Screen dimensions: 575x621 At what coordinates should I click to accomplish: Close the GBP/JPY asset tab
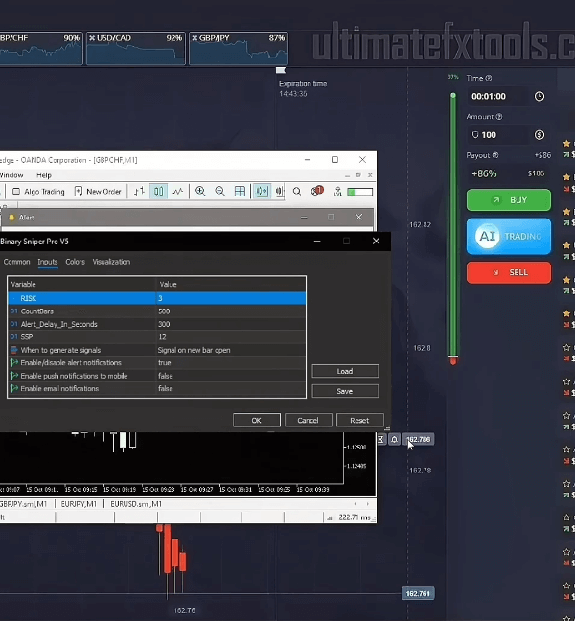195,38
